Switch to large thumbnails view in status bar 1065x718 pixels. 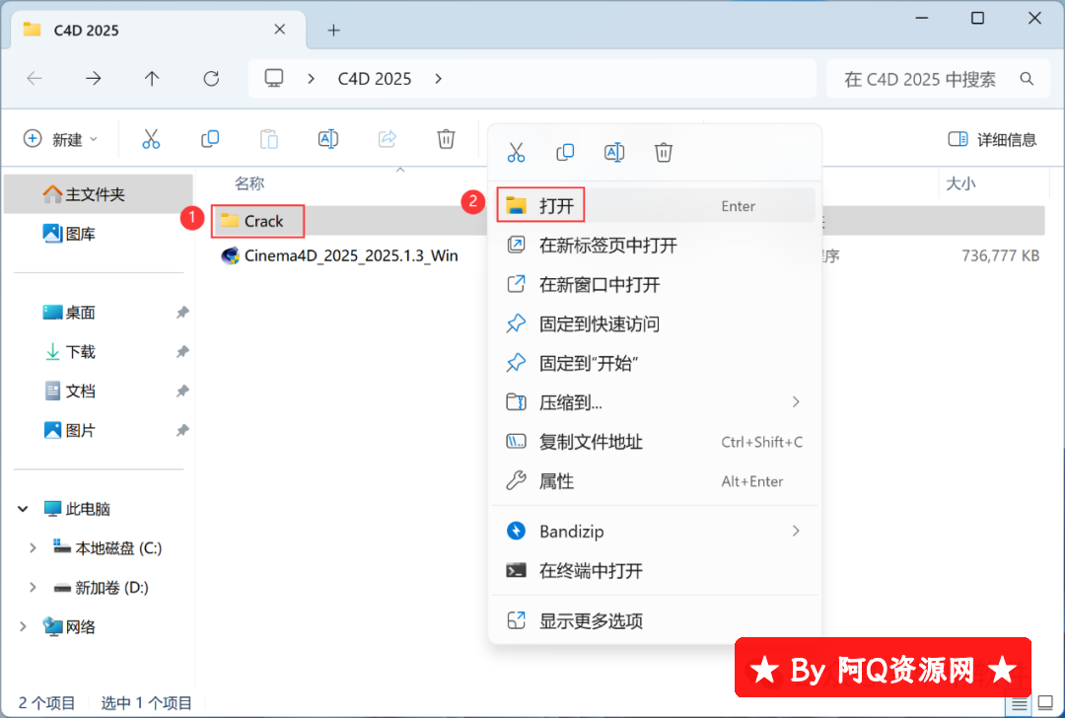[x=1046, y=703]
